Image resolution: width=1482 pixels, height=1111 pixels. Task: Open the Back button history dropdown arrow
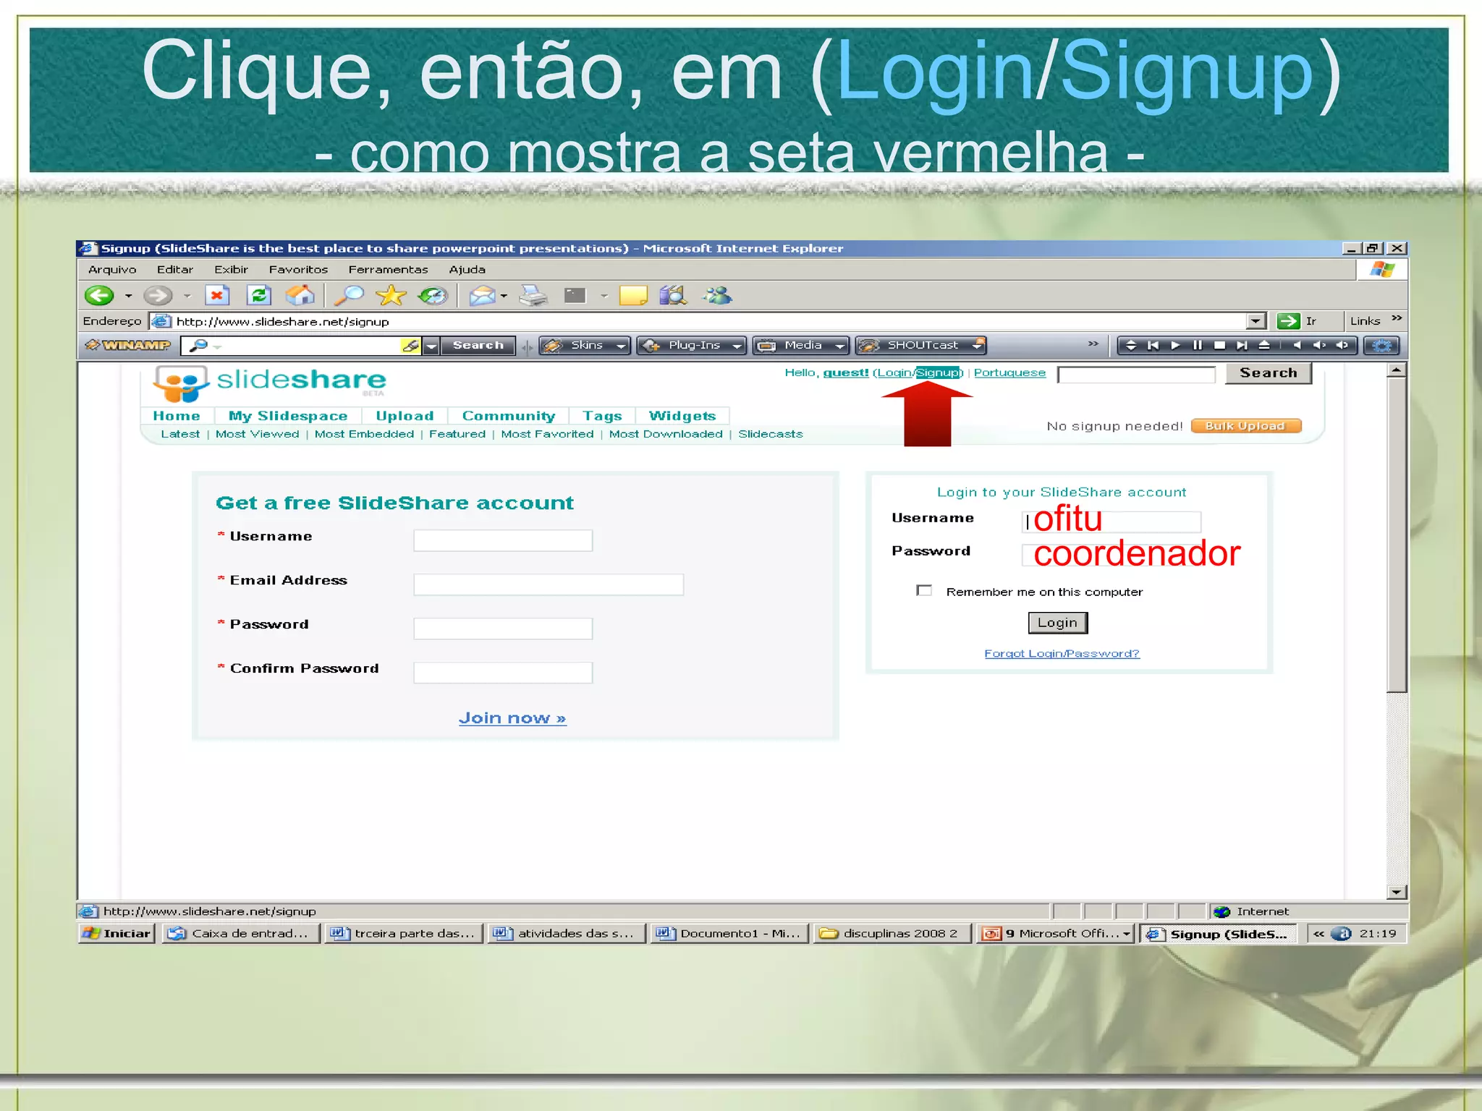[x=128, y=296]
